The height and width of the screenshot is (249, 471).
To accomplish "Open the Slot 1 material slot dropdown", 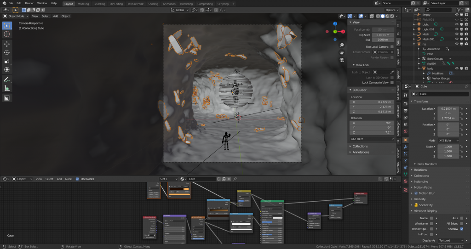I will 168,179.
